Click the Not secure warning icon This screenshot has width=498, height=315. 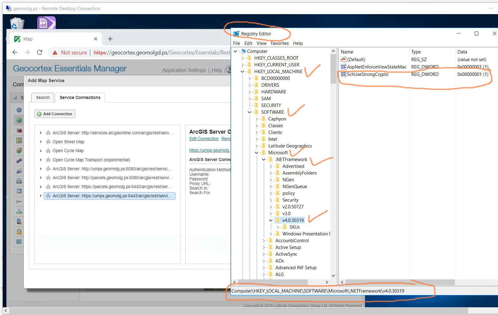point(55,53)
